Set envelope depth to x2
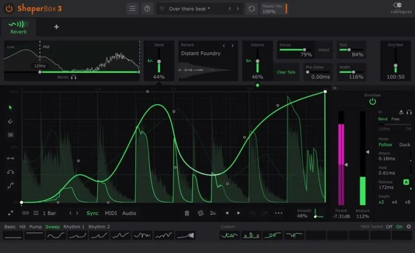The height and width of the screenshot is (253, 415). tap(381, 202)
